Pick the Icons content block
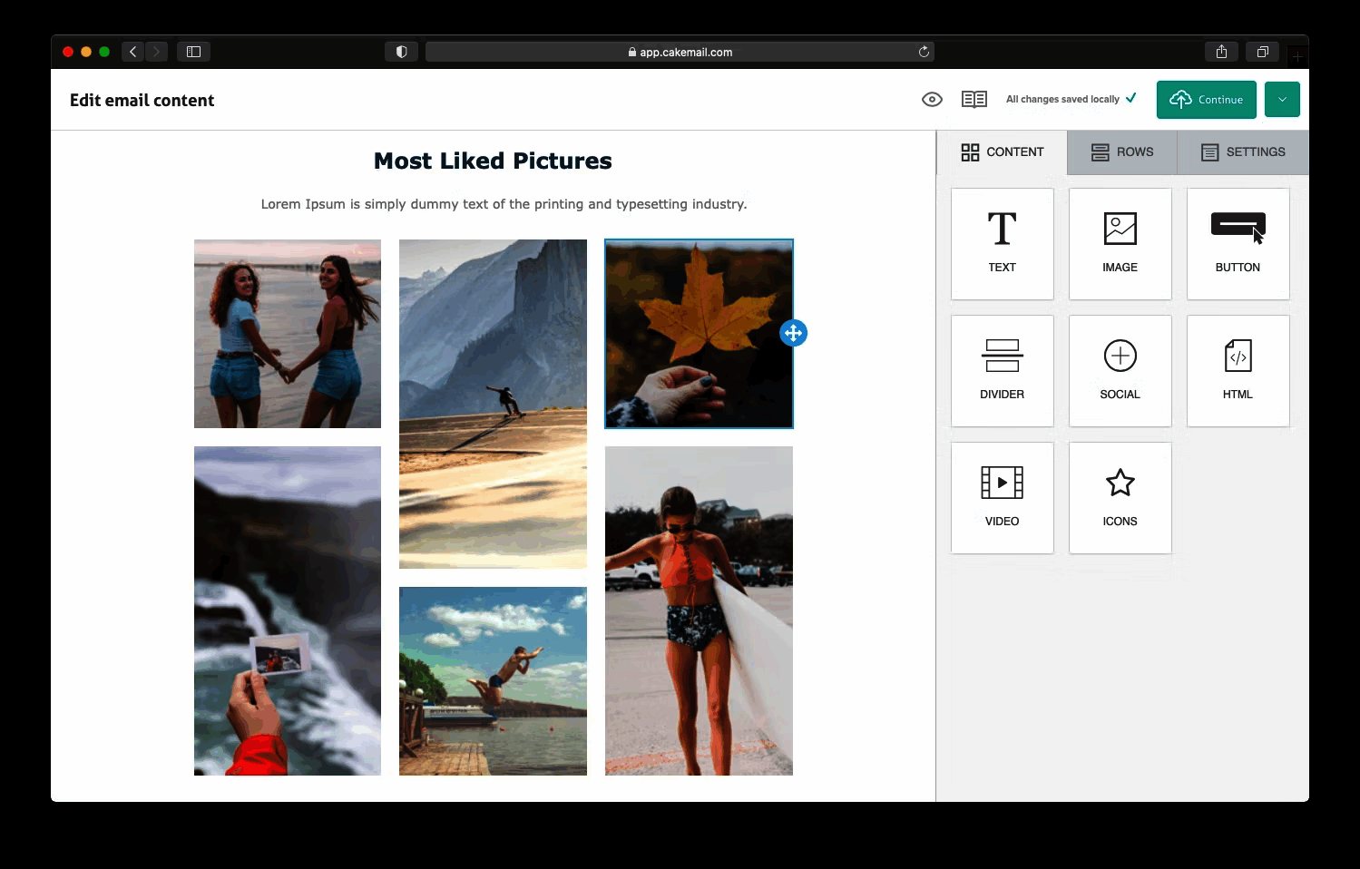 1120,497
